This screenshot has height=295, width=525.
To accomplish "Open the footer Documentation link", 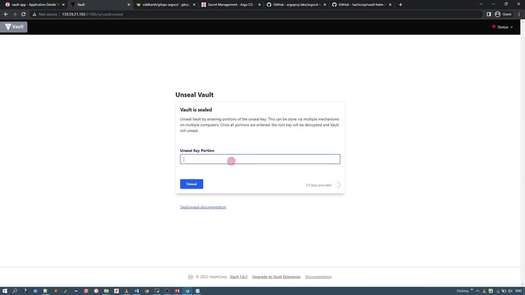I will [x=318, y=277].
